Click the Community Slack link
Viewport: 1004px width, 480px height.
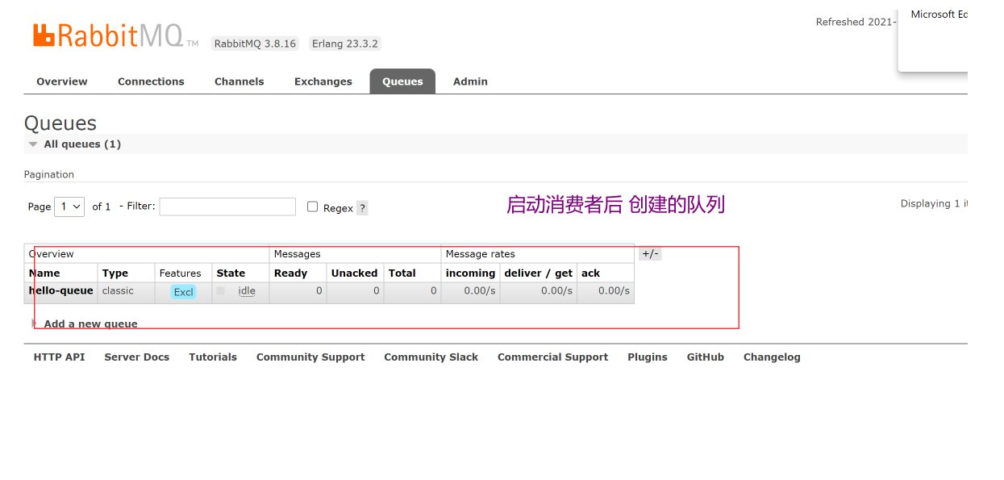(431, 357)
